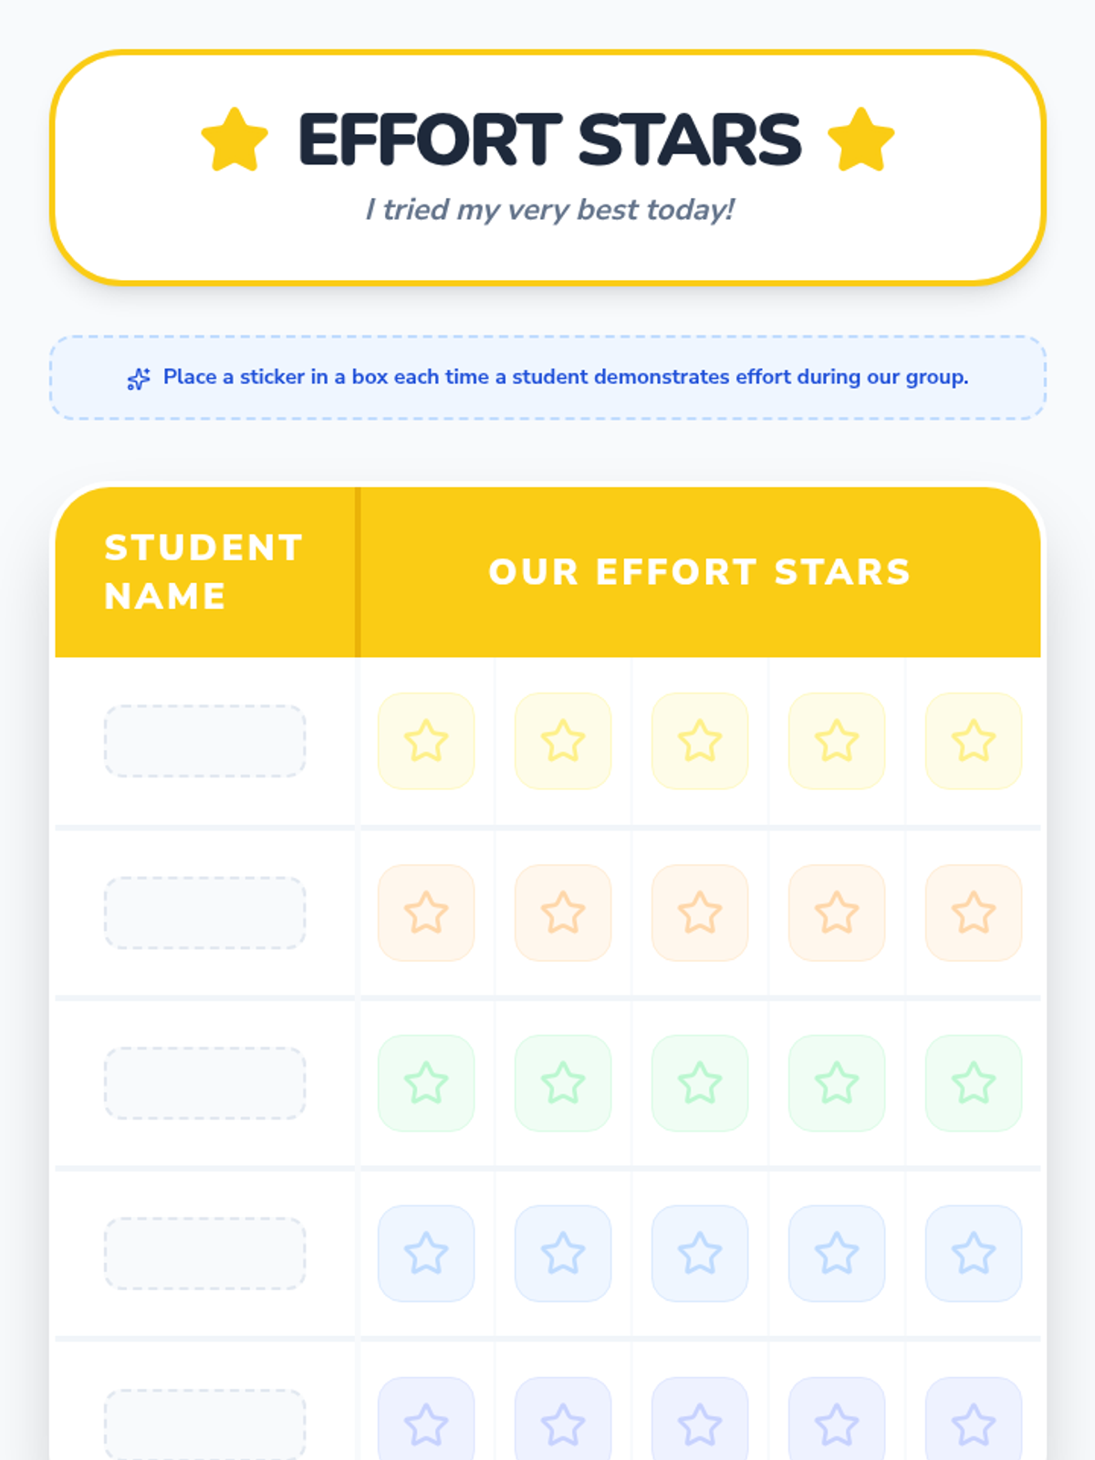Screen dimensions: 1095x1460
Task: Click the sparkle icon in the instruction banner
Action: 139,379
